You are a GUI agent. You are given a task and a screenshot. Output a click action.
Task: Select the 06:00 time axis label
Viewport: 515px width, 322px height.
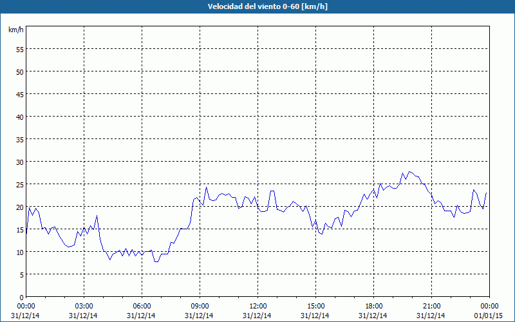point(142,307)
